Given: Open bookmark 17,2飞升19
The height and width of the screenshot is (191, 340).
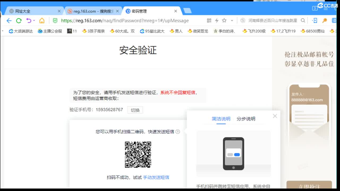Looking at the screenshot, I should click(x=283, y=31).
